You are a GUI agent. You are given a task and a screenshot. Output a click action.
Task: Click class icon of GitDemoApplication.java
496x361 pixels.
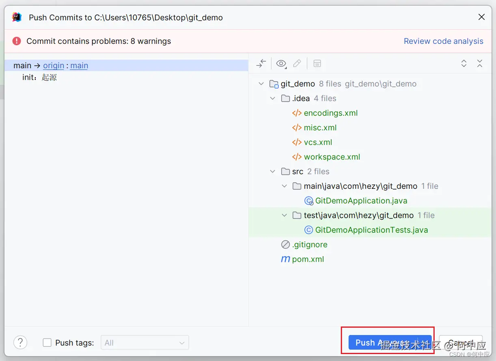click(309, 201)
